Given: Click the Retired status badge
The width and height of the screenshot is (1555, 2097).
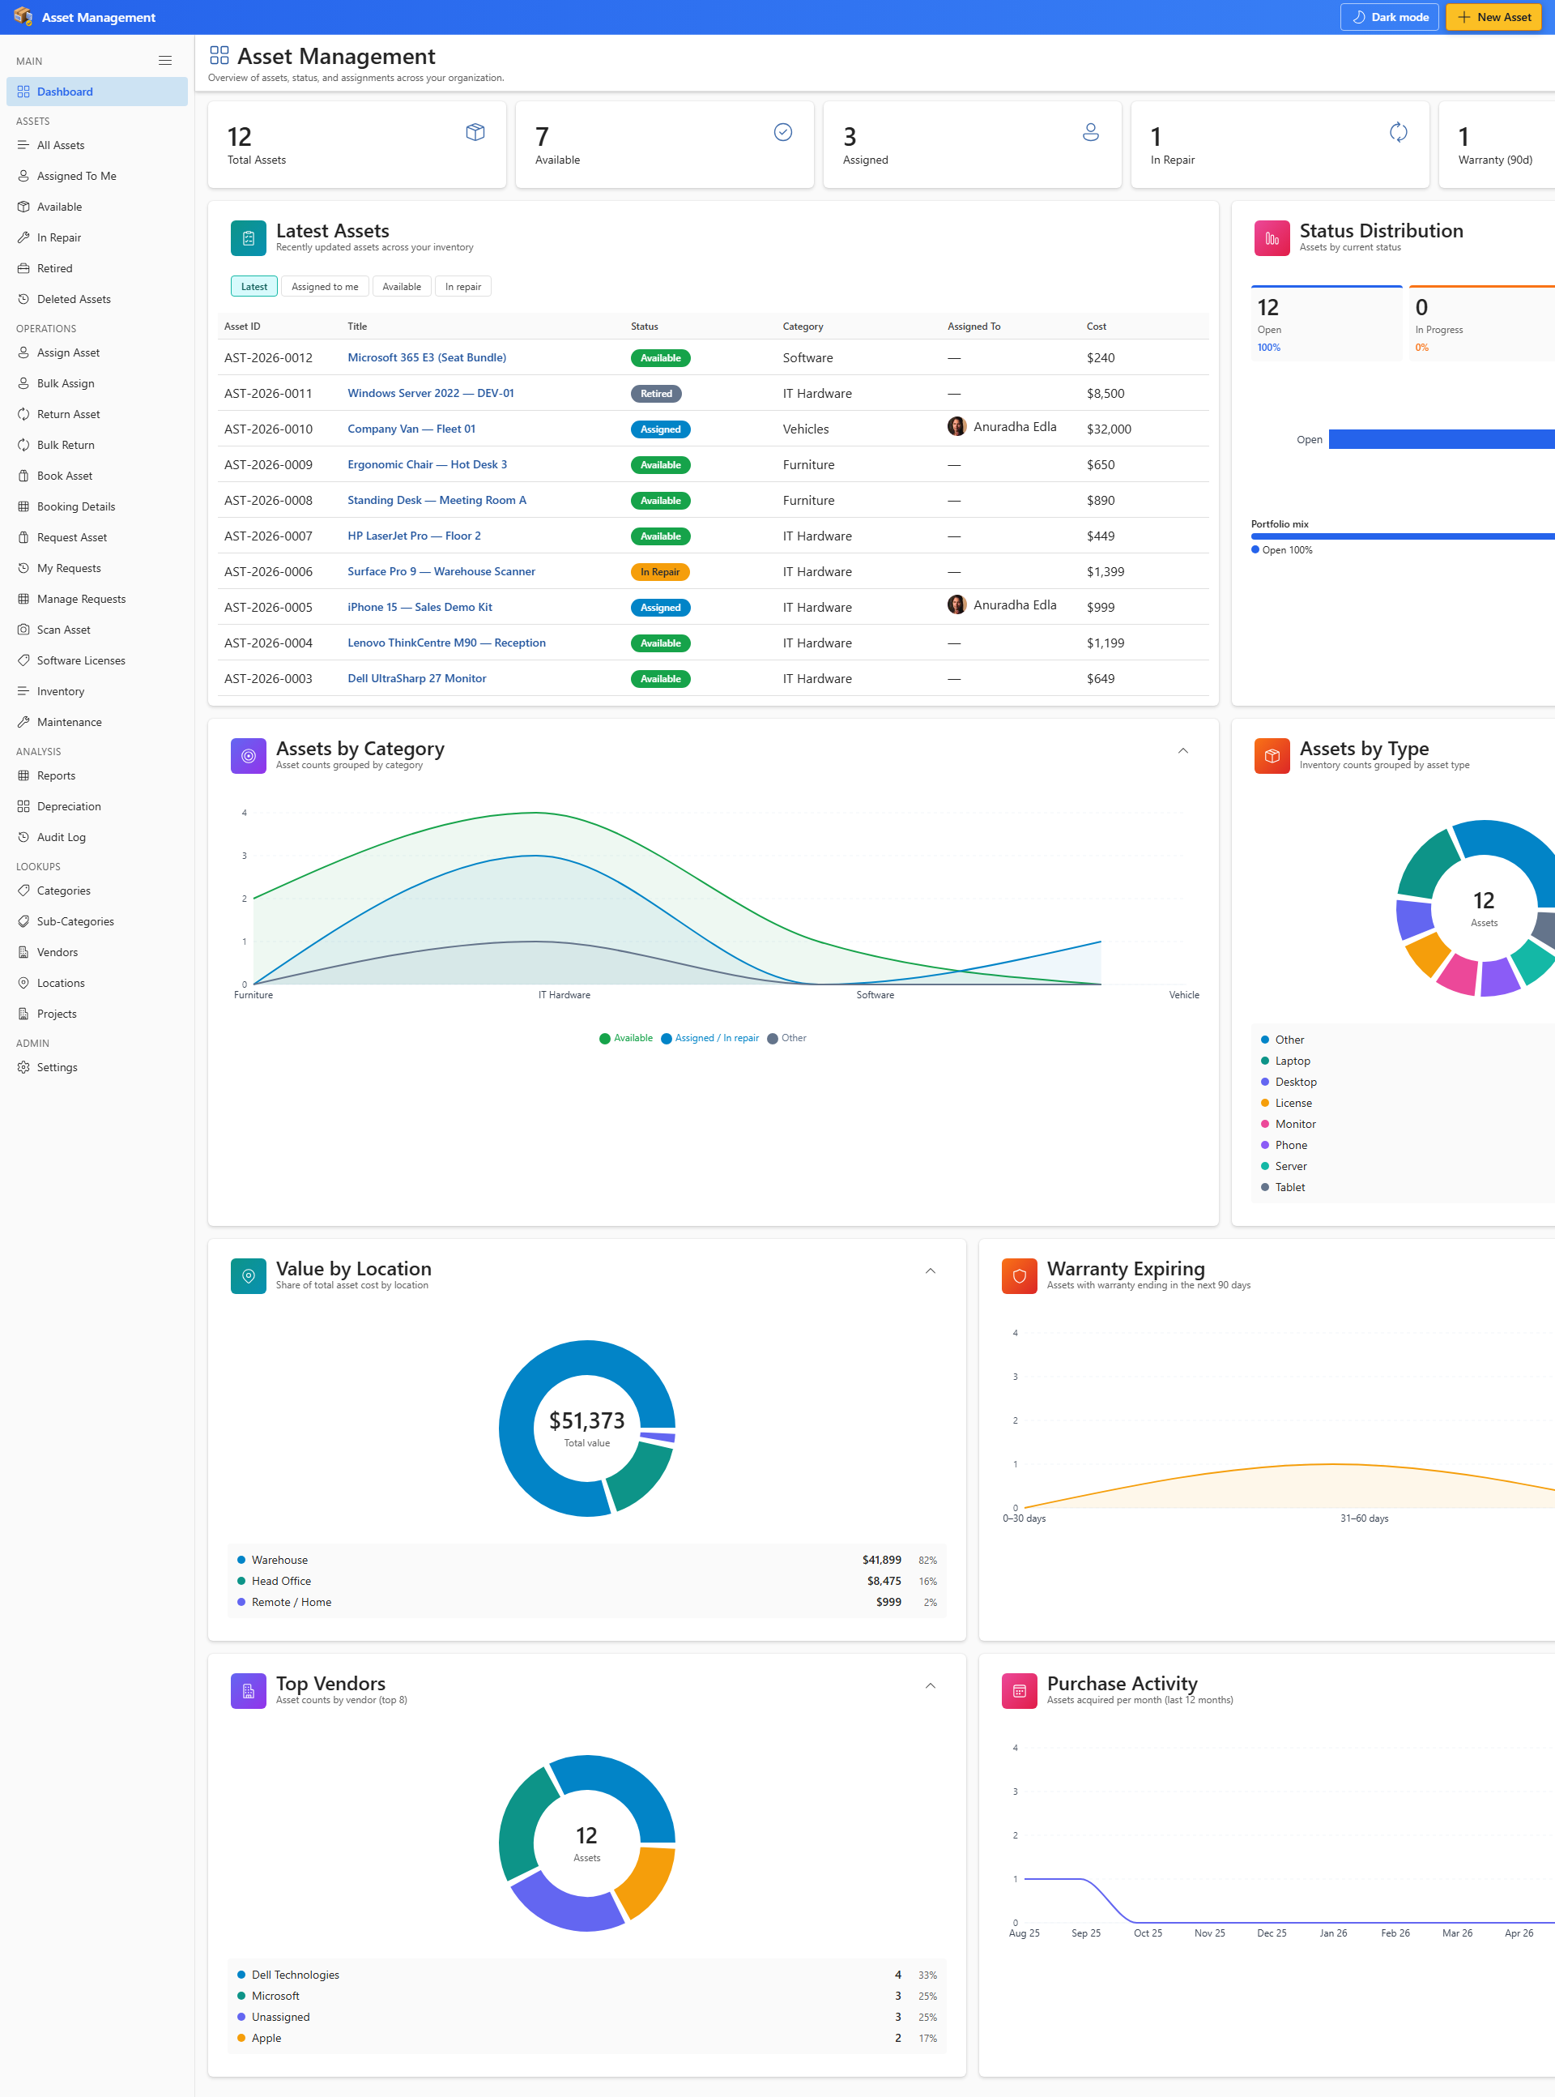Looking at the screenshot, I should pyautogui.click(x=656, y=394).
